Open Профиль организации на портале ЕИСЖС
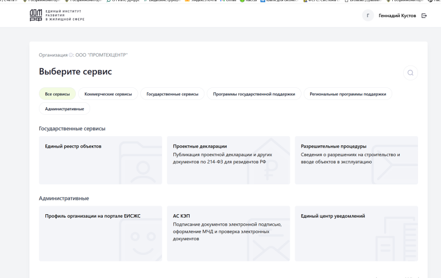This screenshot has height=278, width=441. [x=100, y=234]
